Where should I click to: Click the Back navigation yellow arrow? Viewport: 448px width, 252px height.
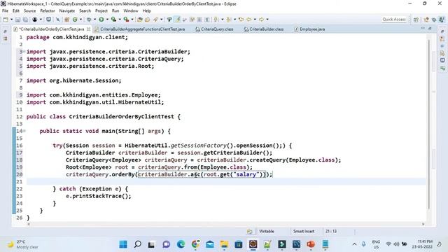249,20
